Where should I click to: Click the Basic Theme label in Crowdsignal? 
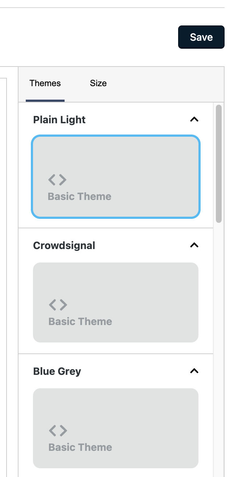pos(80,321)
